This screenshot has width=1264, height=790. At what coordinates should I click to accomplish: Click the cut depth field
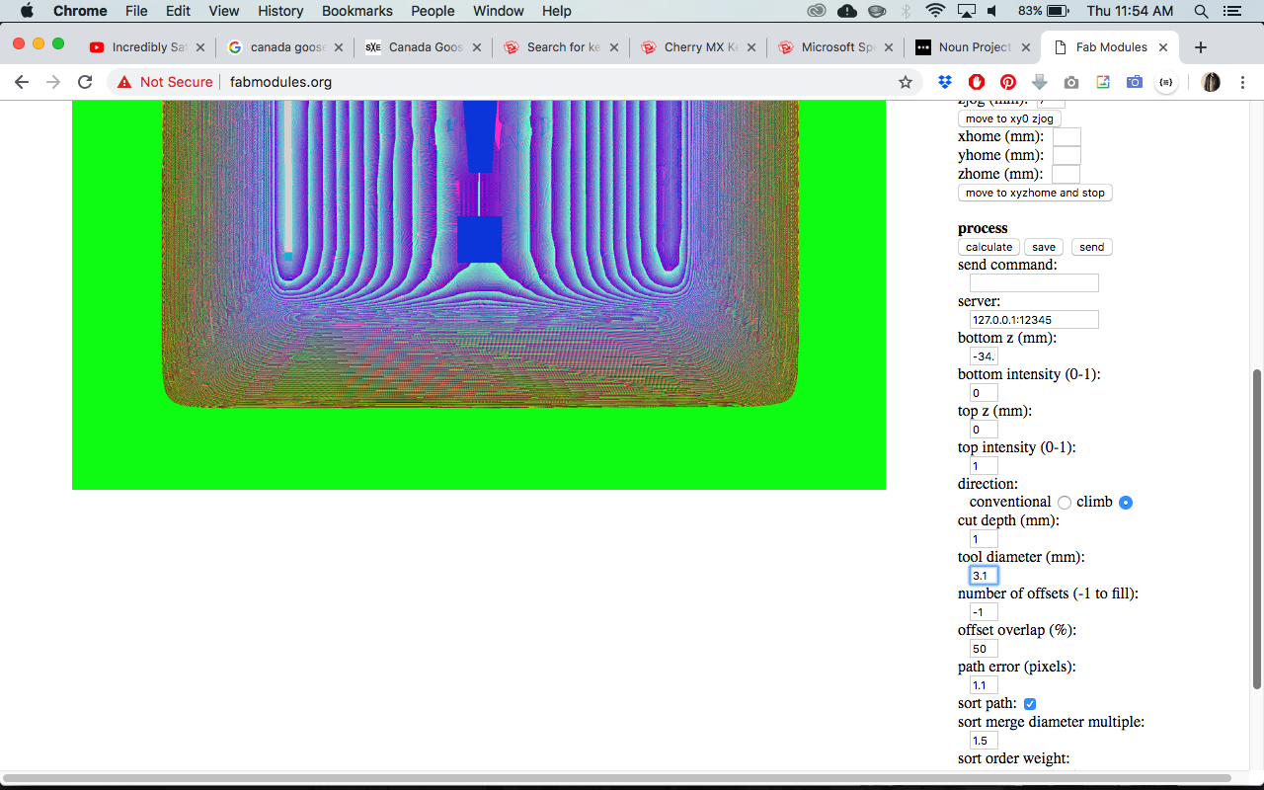(x=984, y=539)
